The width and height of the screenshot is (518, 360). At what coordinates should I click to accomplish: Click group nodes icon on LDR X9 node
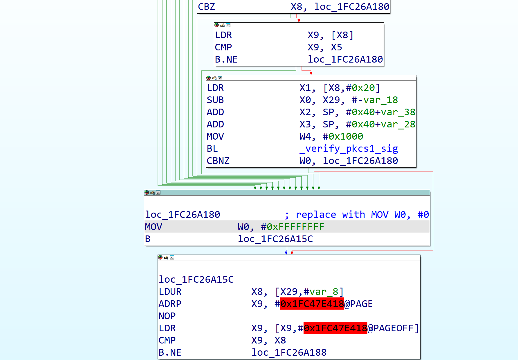click(x=228, y=25)
